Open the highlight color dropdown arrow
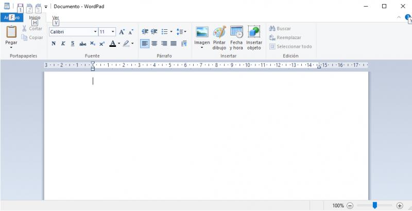 (x=132, y=44)
